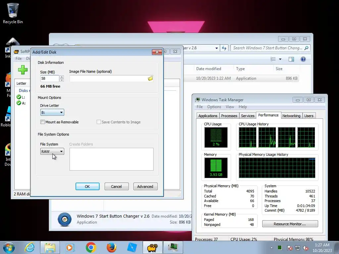339x254 pixels.
Task: Open Action Center flag tray icon
Action: 289,248
